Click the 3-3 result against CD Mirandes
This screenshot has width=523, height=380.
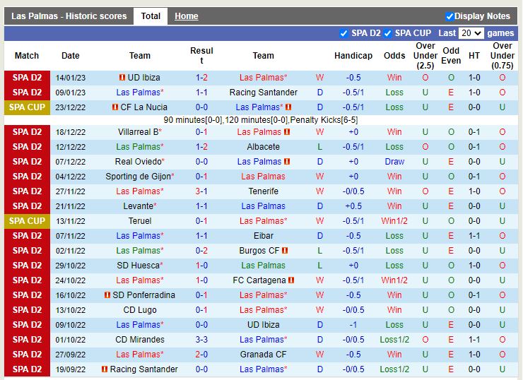tap(201, 339)
